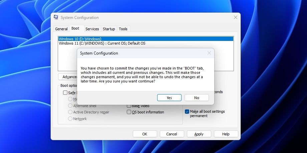Enable the Base video checkbox
The width and height of the screenshot is (307, 153).
(129, 106)
